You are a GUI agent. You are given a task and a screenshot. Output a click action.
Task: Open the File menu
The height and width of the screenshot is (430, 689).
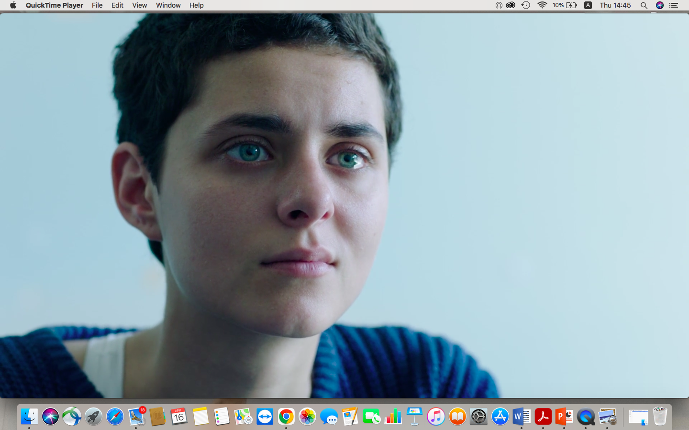97,5
